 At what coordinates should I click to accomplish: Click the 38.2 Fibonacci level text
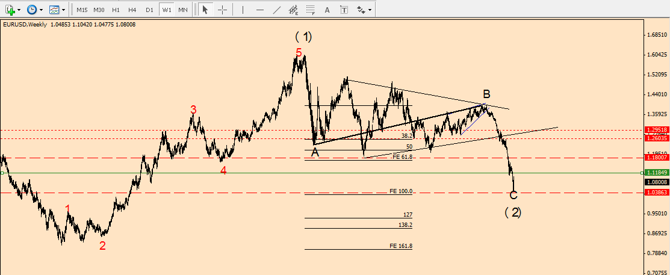(407, 136)
